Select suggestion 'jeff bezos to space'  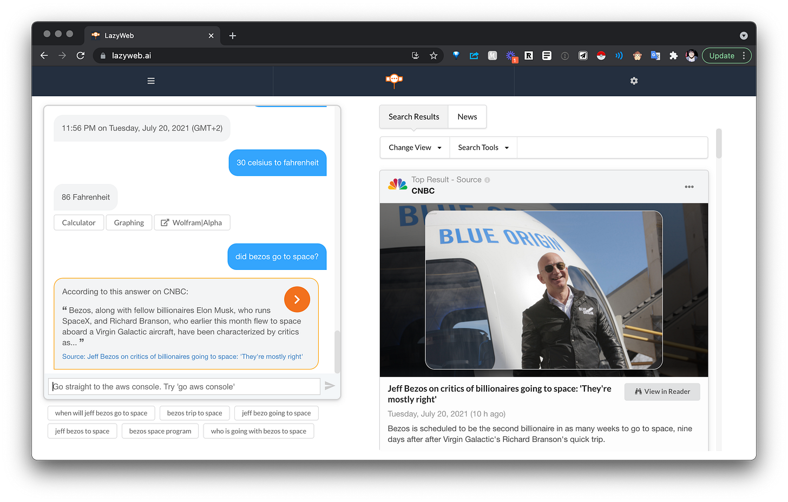(82, 432)
